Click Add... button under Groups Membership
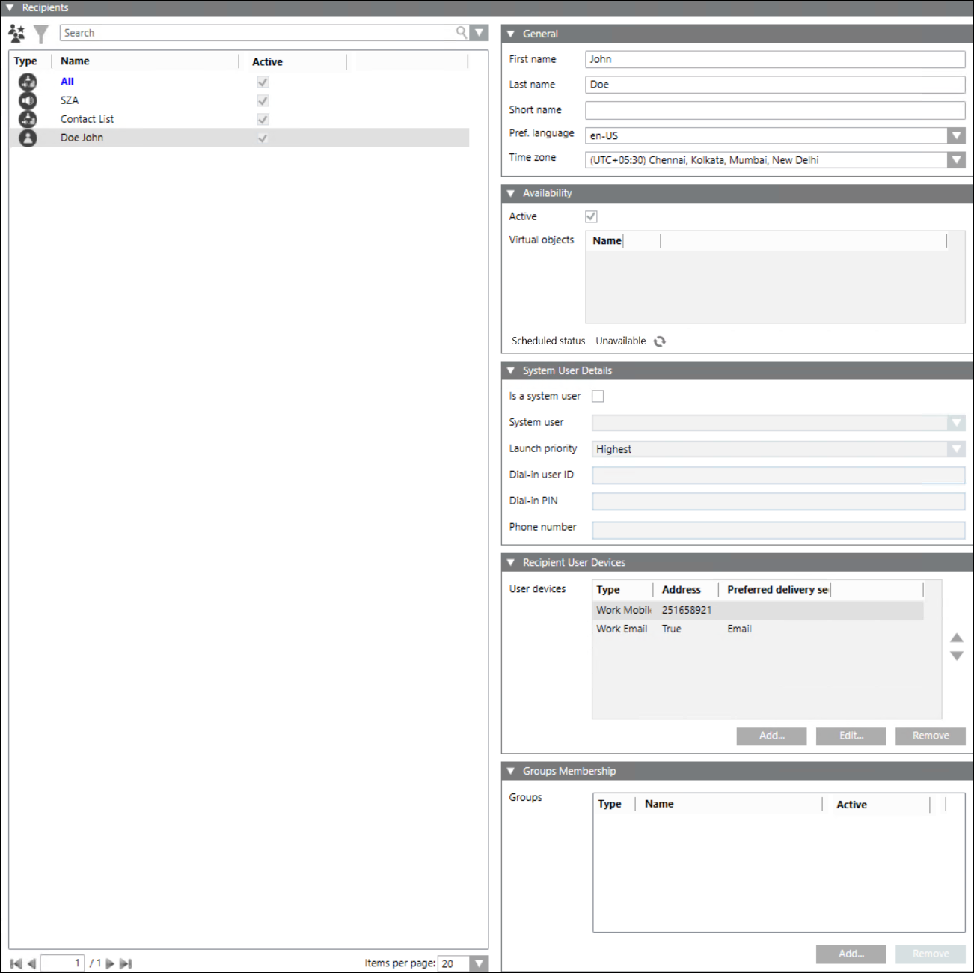This screenshot has height=973, width=974. coord(851,954)
